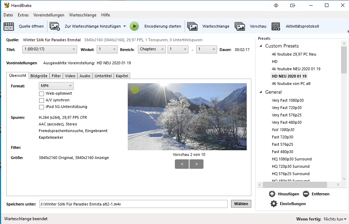
Task: Click the session arrow icon in title bar
Action: pos(293,5)
